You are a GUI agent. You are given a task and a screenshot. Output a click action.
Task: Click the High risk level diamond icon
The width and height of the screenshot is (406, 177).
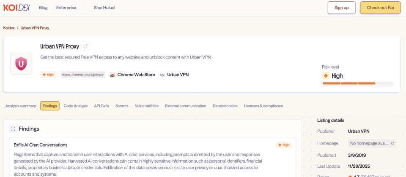point(326,76)
